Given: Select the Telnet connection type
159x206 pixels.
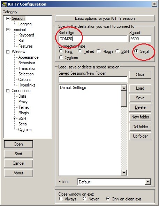Looking at the screenshot, I should coord(86,51).
